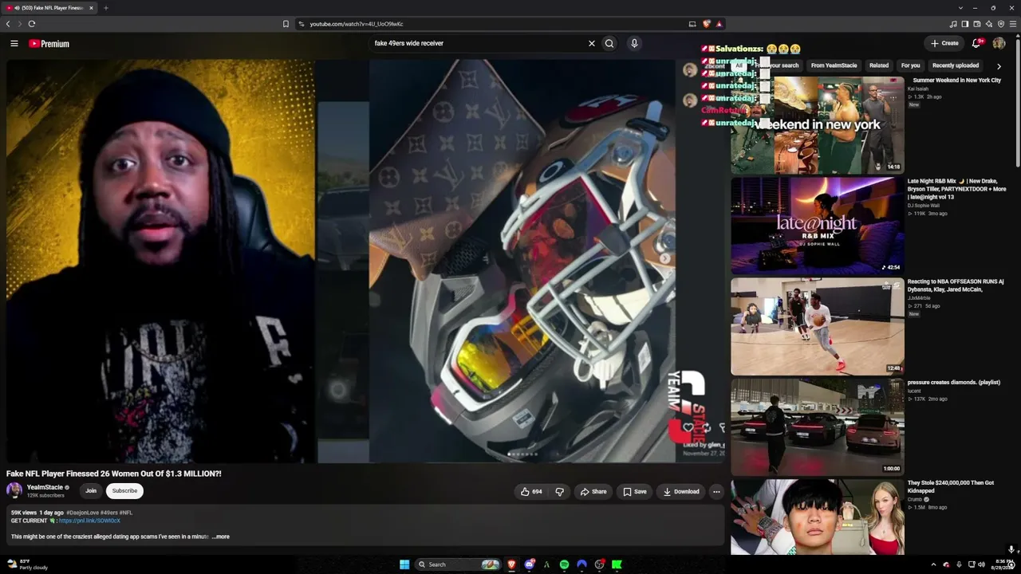Save the video to a playlist
Viewport: 1021px width, 574px height.
[x=635, y=492]
